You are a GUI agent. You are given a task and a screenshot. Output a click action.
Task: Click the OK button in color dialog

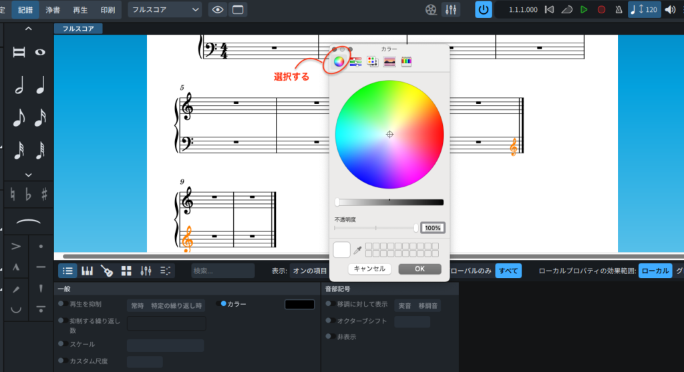(419, 269)
